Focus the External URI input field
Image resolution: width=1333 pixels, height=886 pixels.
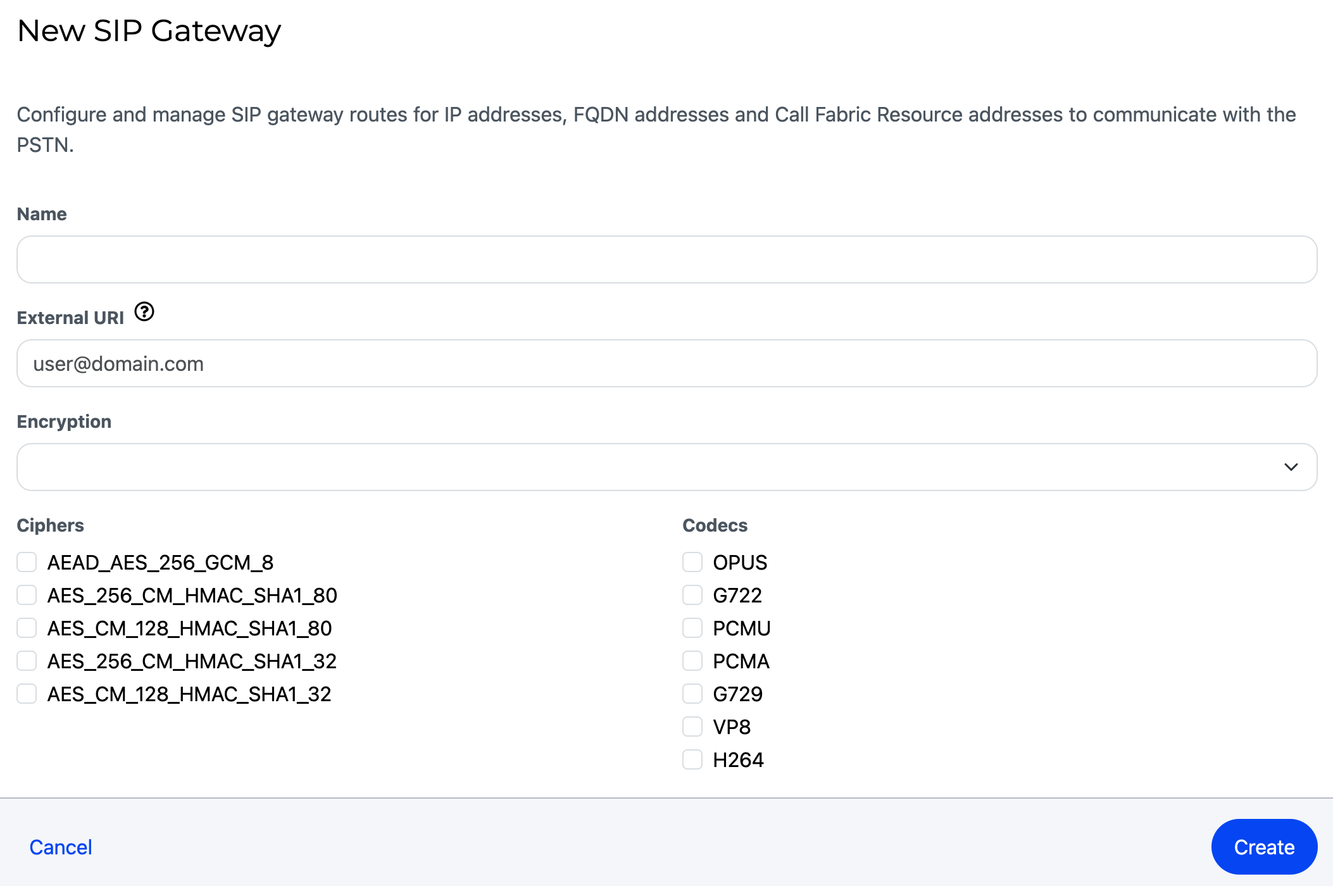(665, 363)
